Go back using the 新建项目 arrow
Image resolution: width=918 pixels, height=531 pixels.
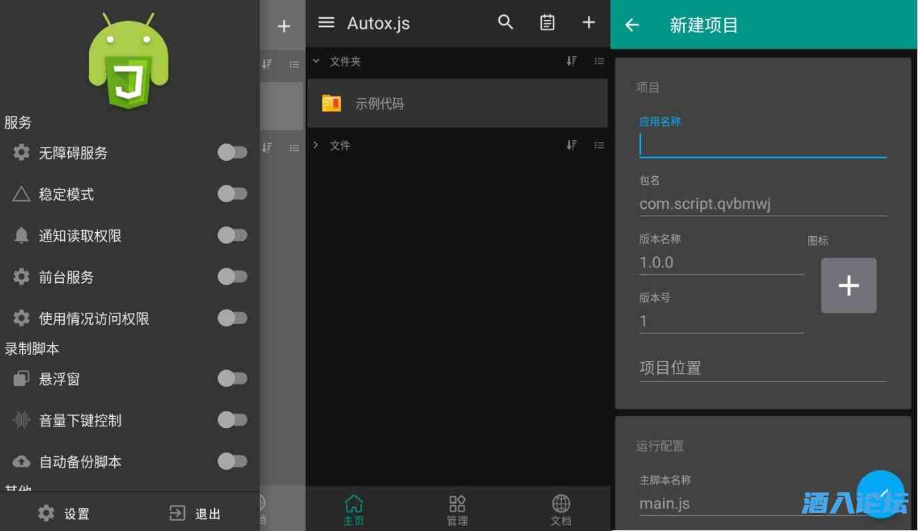pyautogui.click(x=632, y=25)
